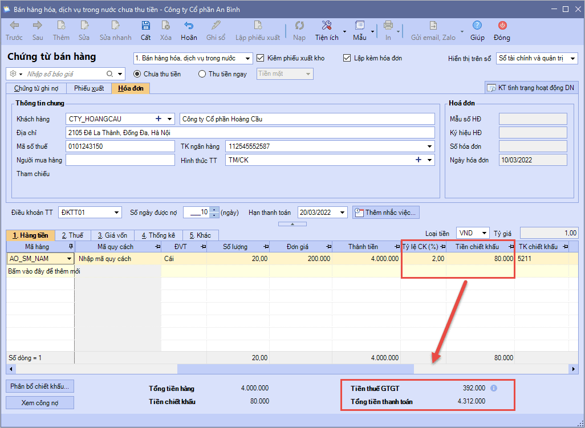This screenshot has height=428, width=585.
Task: Open the Mẫu template icon
Action: click(x=360, y=25)
